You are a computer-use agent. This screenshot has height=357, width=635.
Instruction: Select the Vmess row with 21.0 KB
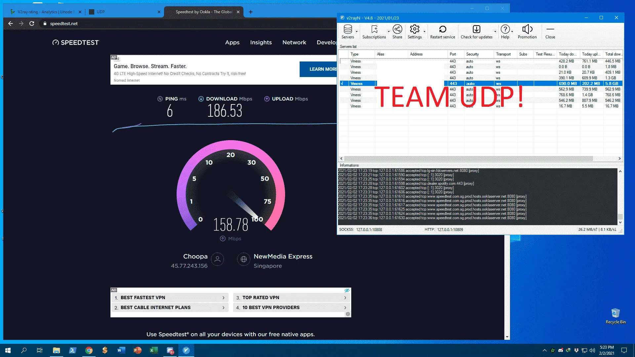pos(481,72)
